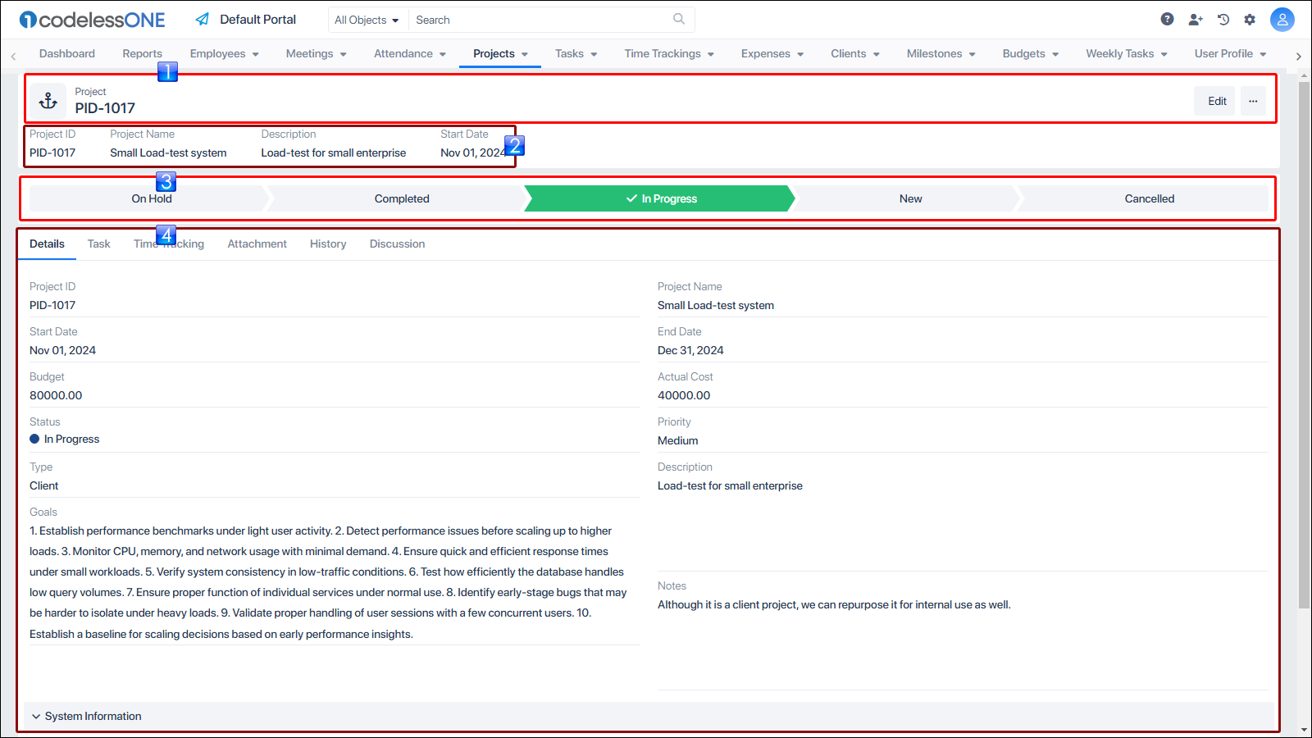Screen dimensions: 1312x738
Task: Open the Reports nav item
Action: [143, 53]
